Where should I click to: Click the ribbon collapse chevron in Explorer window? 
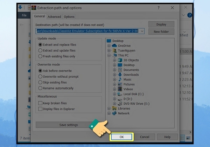183,15
